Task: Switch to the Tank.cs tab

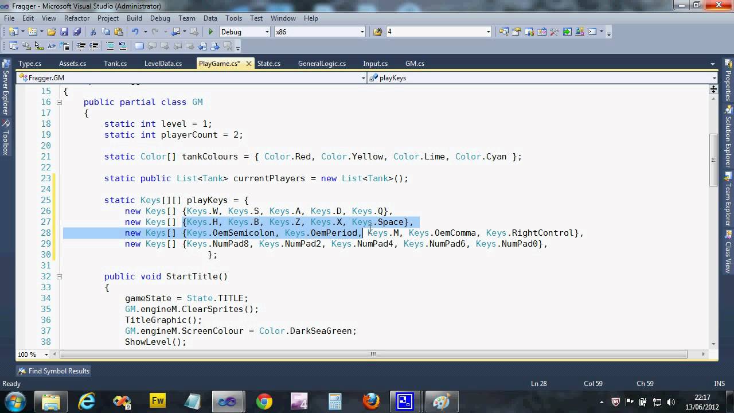Action: click(x=115, y=64)
